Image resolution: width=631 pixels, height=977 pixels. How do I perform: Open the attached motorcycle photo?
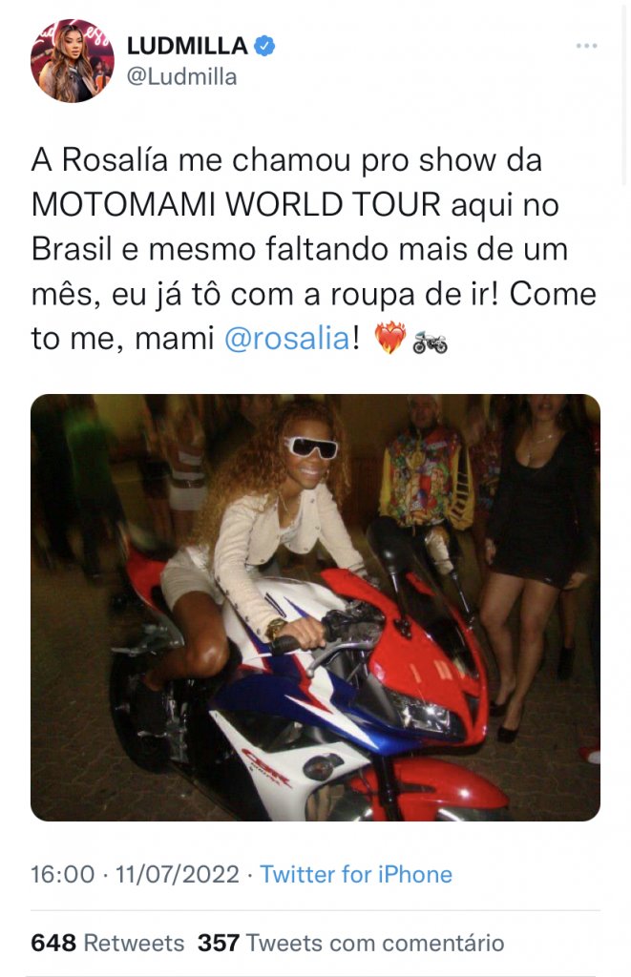tap(315, 608)
